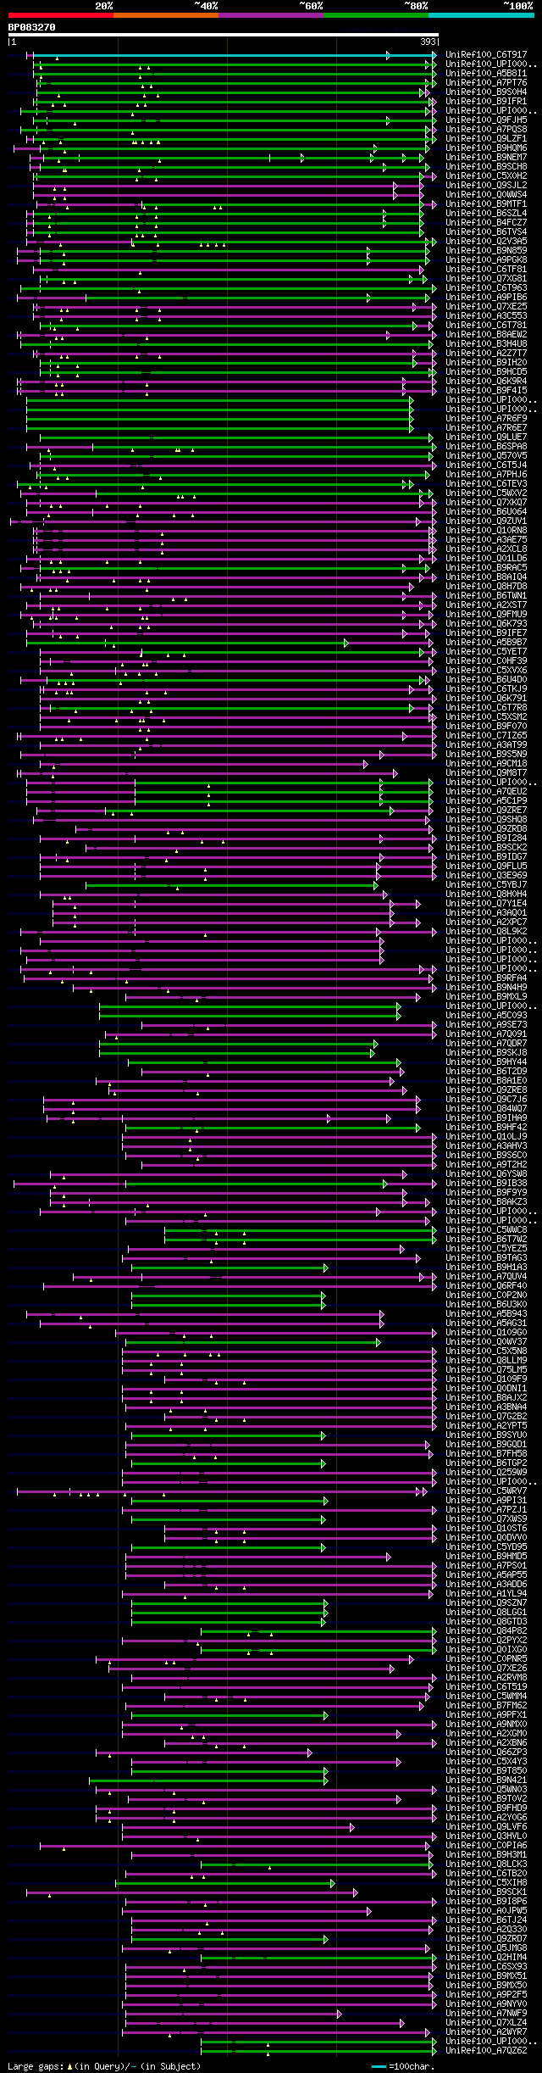
Task: Open hit UniRef100_C6TEV3
Action: [x=487, y=484]
